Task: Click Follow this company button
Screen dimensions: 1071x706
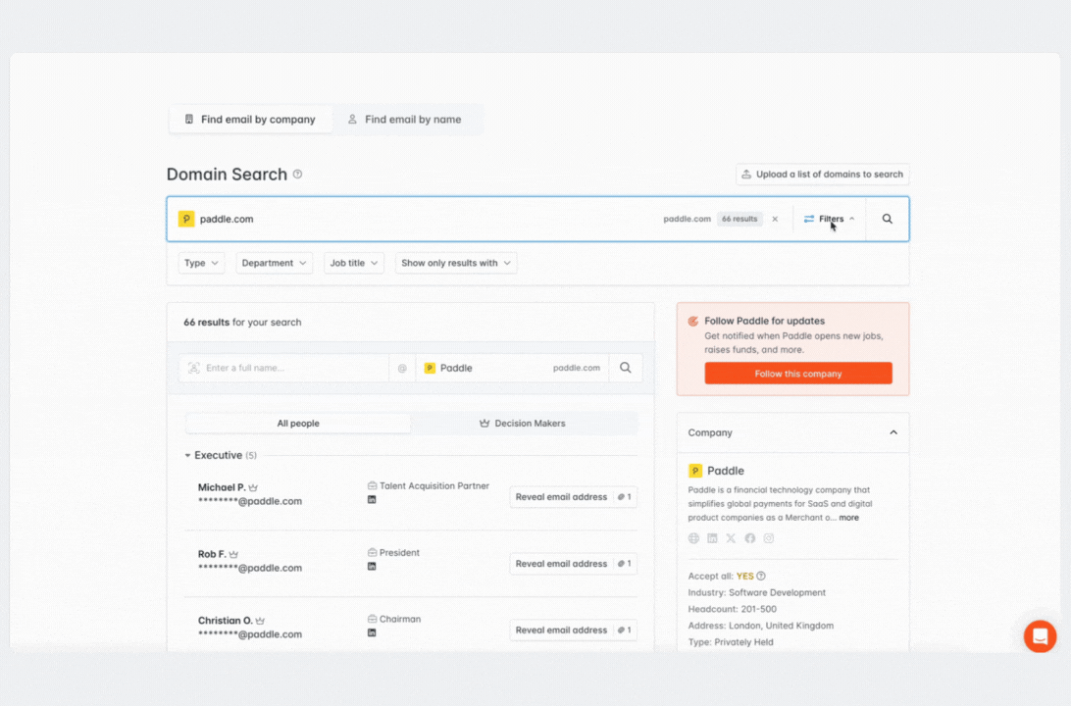Action: click(797, 374)
